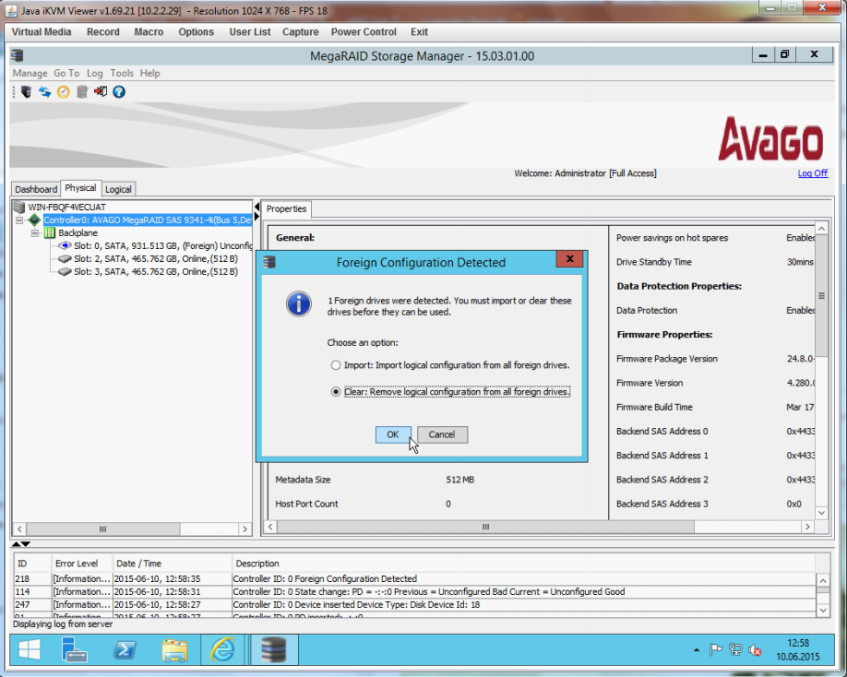This screenshot has width=847, height=677.
Task: Click the red arrow logout toolbar icon
Action: pos(101,91)
